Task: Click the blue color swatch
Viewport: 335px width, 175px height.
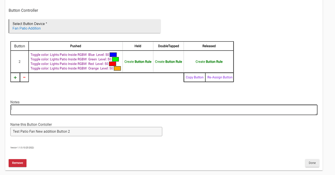Action: [x=113, y=55]
